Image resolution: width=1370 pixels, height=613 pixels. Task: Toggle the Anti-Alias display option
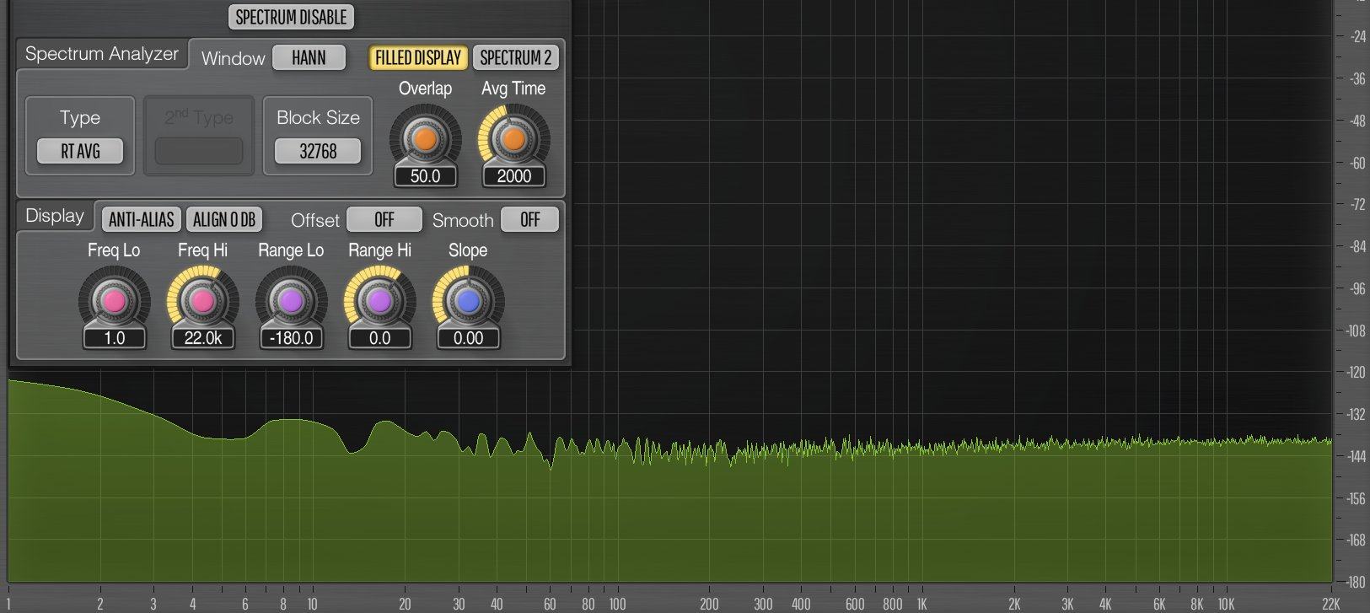[x=141, y=220]
